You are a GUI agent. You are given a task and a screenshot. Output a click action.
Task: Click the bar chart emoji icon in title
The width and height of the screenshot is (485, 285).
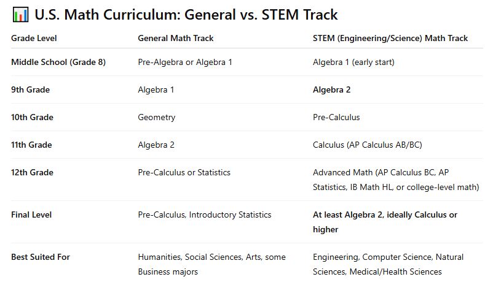click(x=18, y=15)
